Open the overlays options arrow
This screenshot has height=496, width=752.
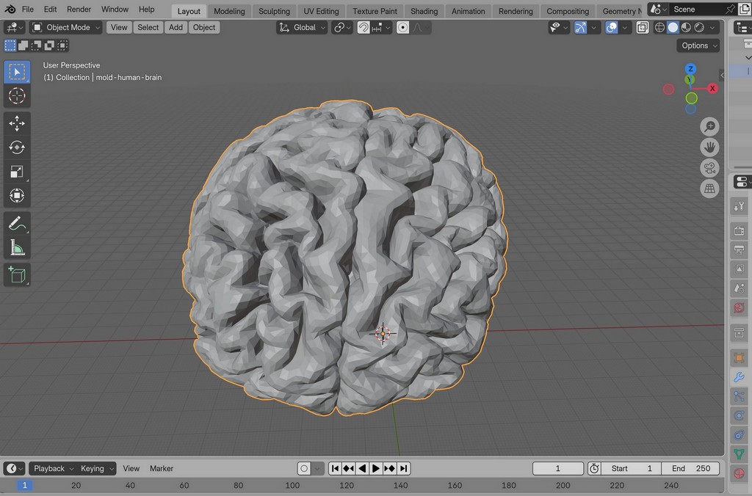click(625, 27)
